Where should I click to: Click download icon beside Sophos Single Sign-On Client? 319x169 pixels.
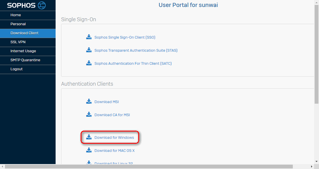click(89, 37)
